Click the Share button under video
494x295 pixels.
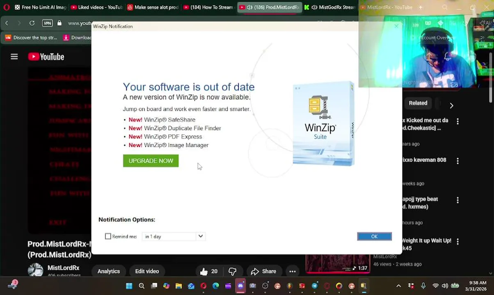(263, 271)
